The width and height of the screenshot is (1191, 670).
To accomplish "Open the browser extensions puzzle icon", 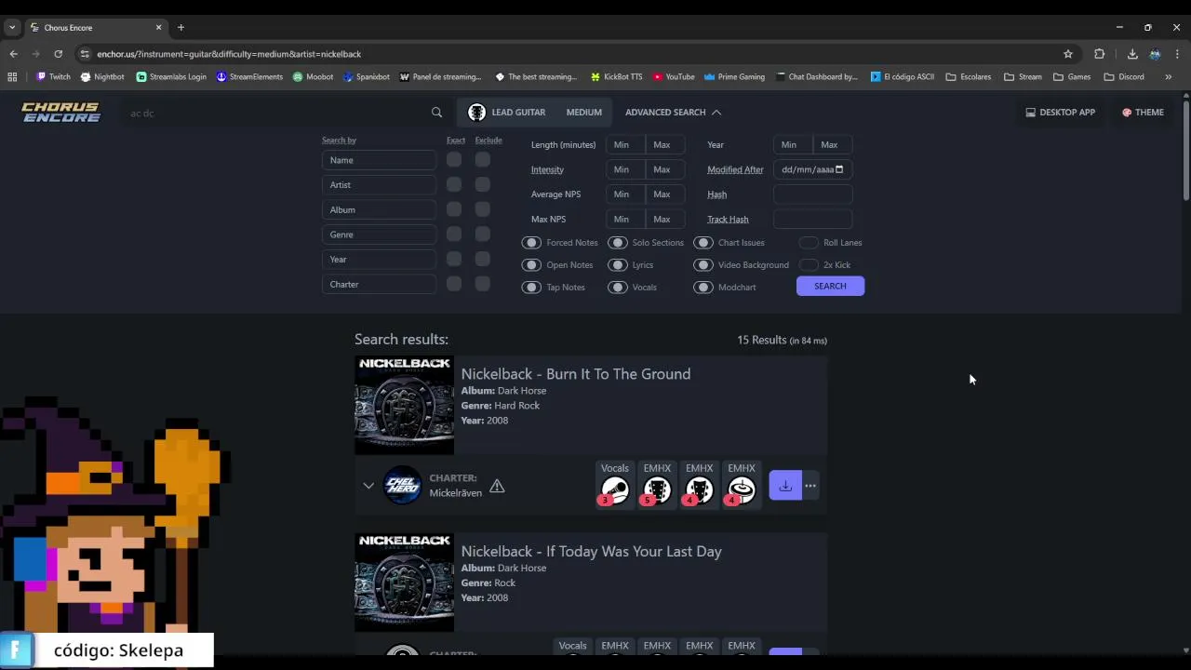I will [x=1099, y=54].
